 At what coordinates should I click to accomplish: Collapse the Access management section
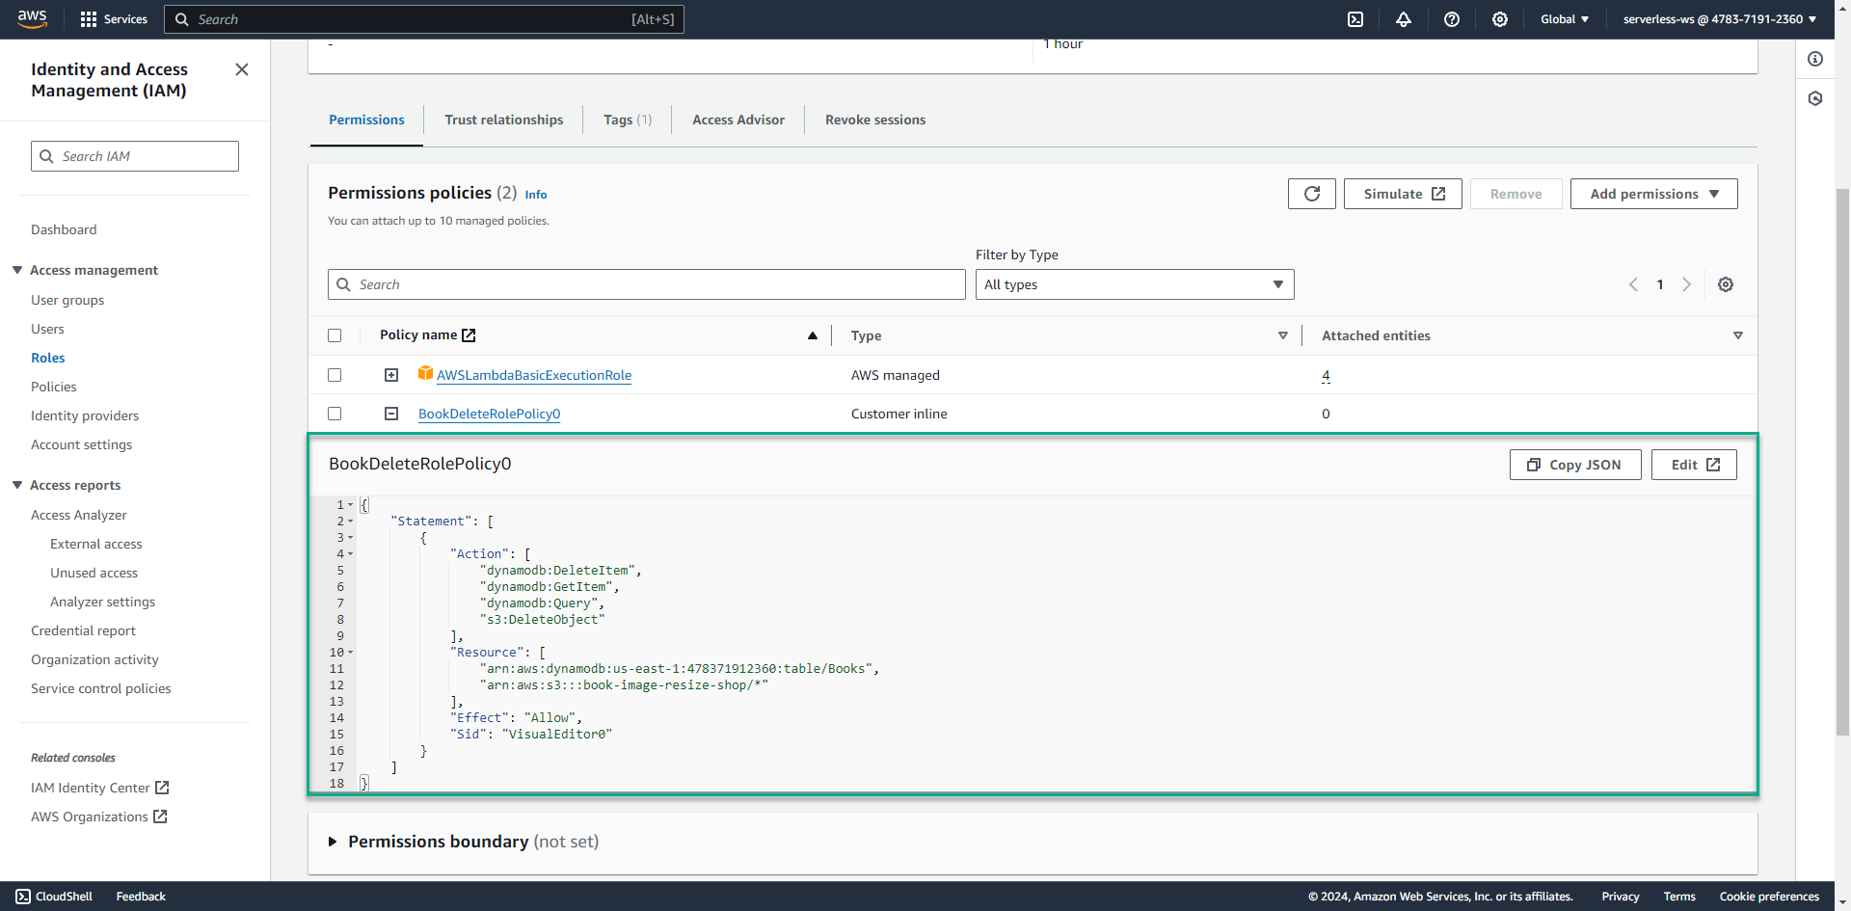click(x=17, y=270)
